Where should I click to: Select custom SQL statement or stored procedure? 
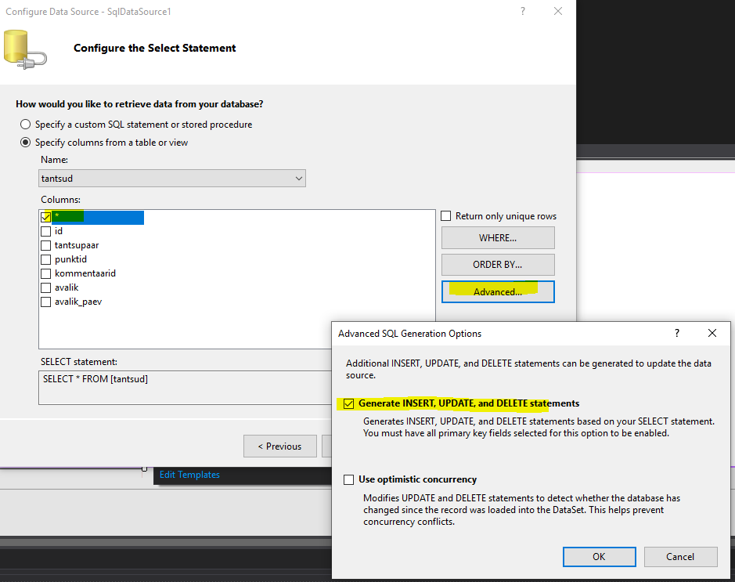coord(26,125)
